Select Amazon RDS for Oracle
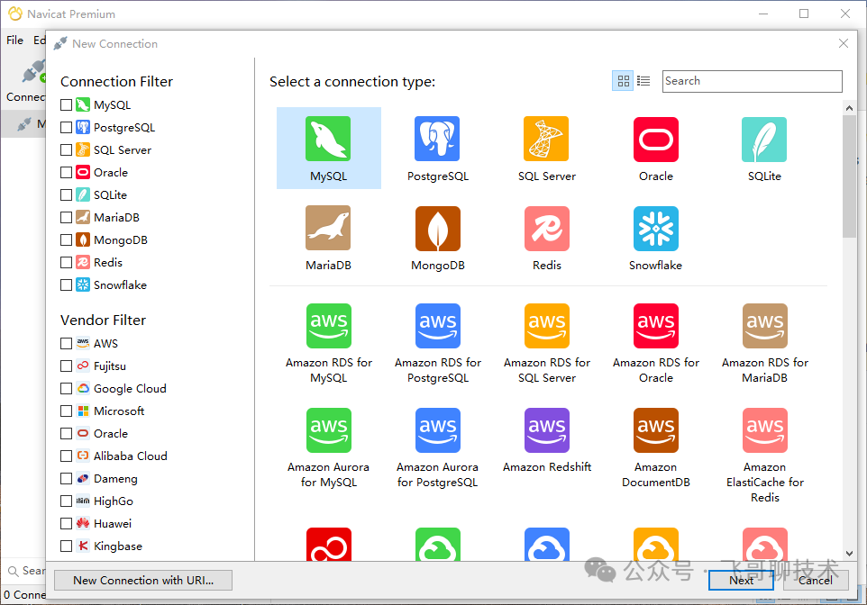This screenshot has width=867, height=605. pyautogui.click(x=656, y=326)
